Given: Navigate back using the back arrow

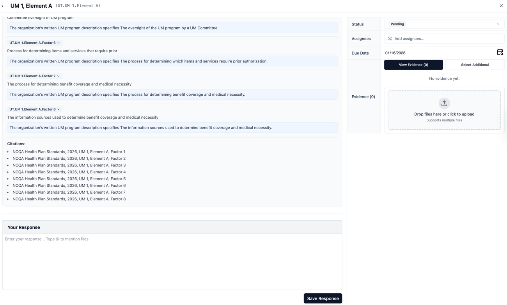Looking at the screenshot, I should tap(3, 5).
